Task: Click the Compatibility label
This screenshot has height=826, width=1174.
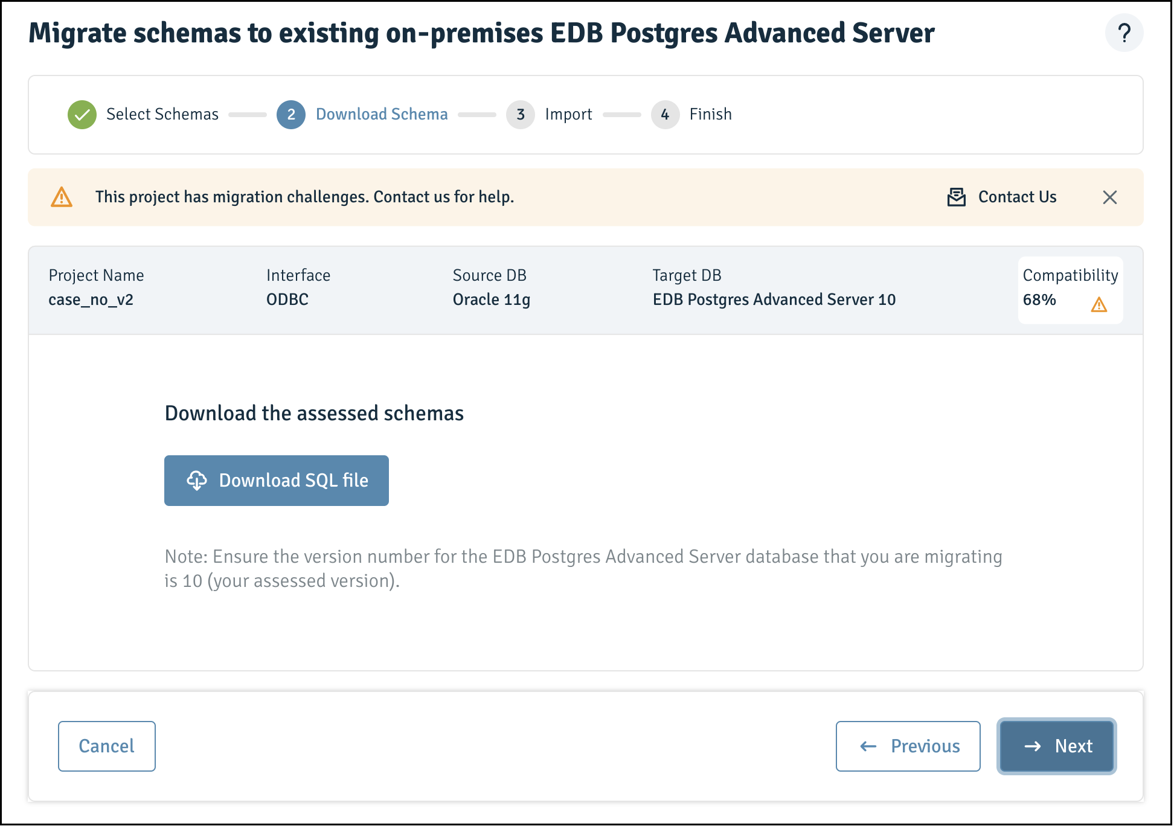Action: [x=1070, y=276]
